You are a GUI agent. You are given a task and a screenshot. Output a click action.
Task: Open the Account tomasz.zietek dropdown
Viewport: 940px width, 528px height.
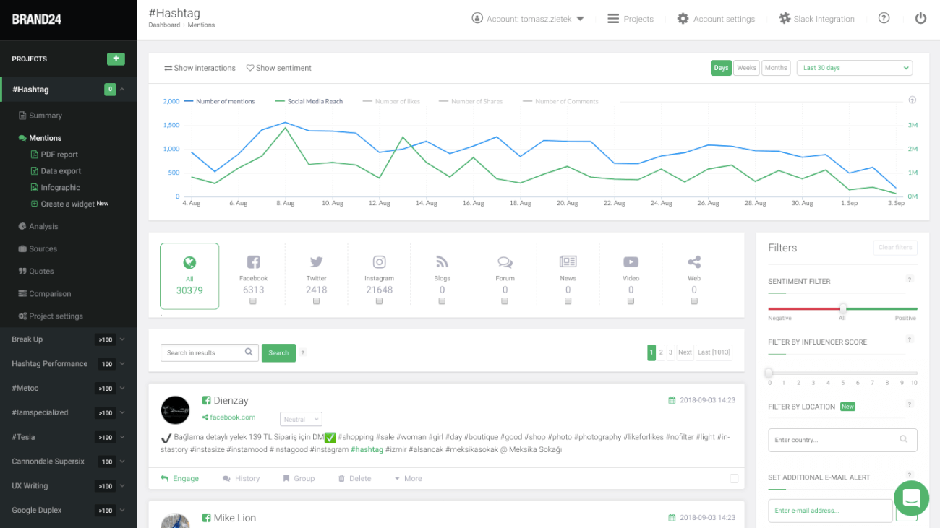click(528, 19)
